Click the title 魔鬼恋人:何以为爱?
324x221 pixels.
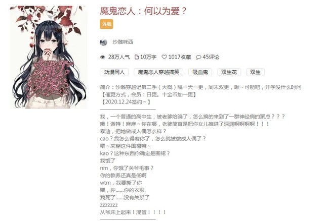pos(143,11)
